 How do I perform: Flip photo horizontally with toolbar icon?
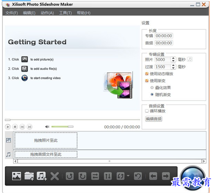[x=95, y=176]
